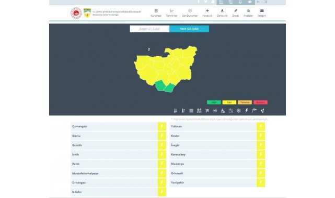The height and width of the screenshot is (198, 335).
Task: Click the lightning icon in Keles row
Action: click(161, 164)
